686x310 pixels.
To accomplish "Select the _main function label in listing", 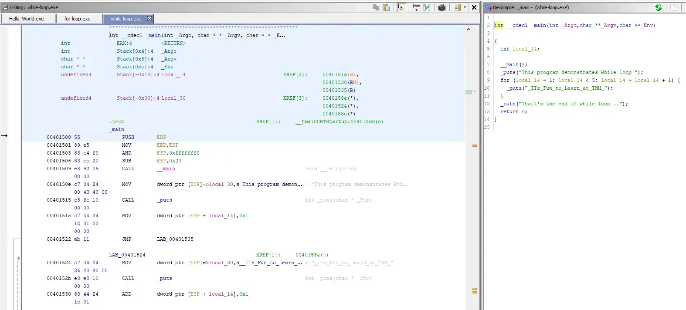I will click(116, 129).
